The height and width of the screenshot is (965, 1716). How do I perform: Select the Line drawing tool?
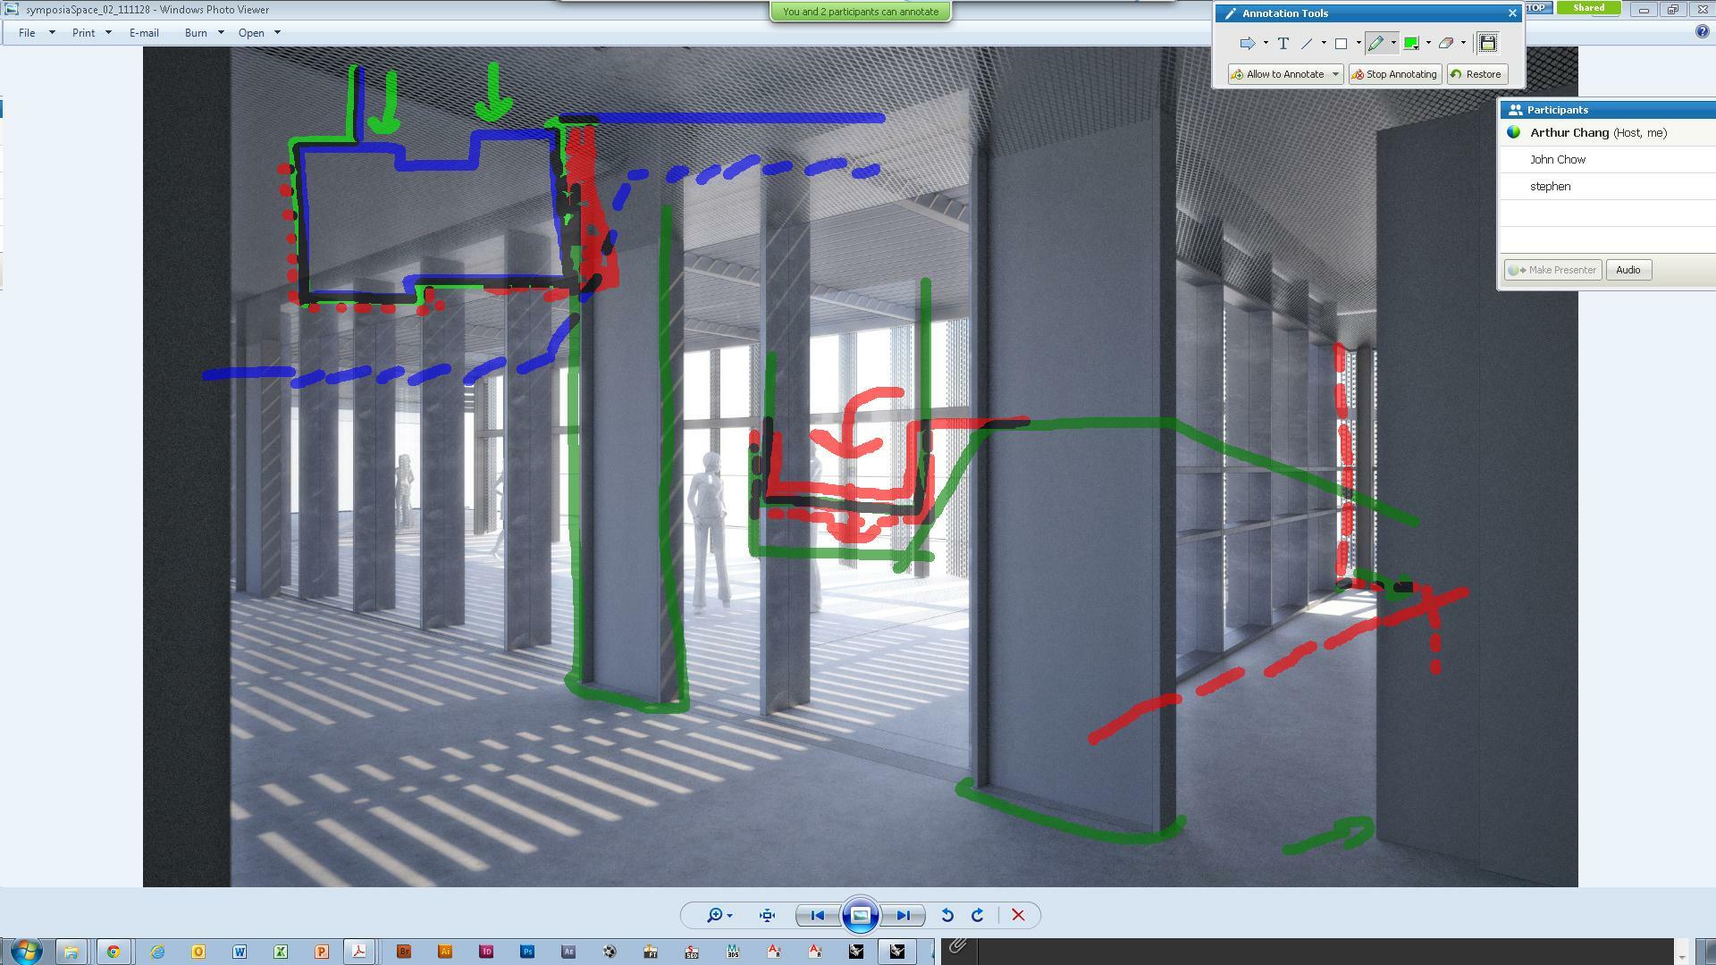pos(1307,43)
